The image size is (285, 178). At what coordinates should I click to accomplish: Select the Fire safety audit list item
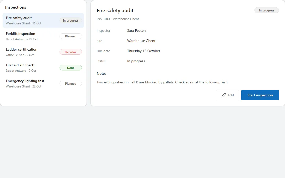pos(43,20)
